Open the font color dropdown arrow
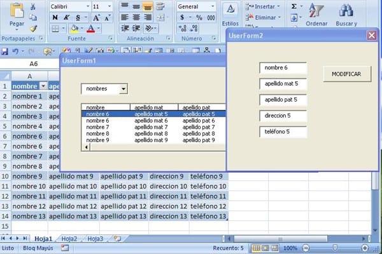Screen dimensions: 382x254 pos(99,29)
